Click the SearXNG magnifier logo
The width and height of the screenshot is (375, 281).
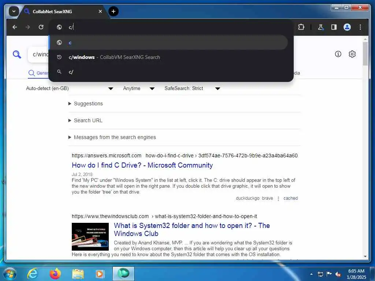pos(17,54)
